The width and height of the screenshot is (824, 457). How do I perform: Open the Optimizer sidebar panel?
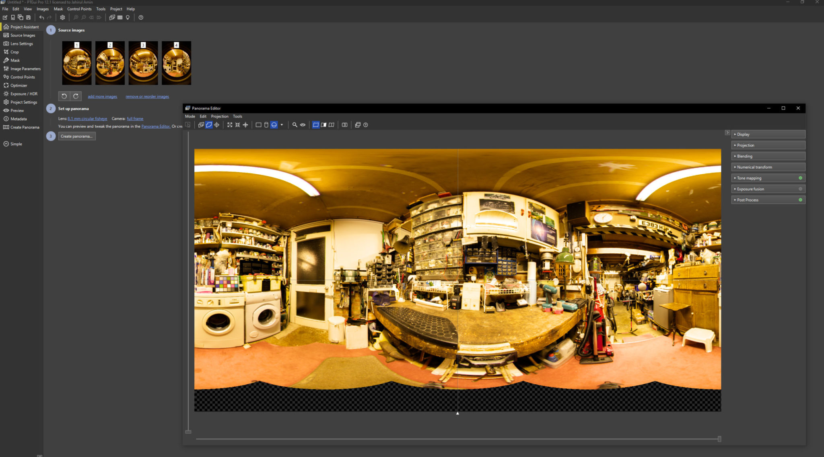(18, 85)
